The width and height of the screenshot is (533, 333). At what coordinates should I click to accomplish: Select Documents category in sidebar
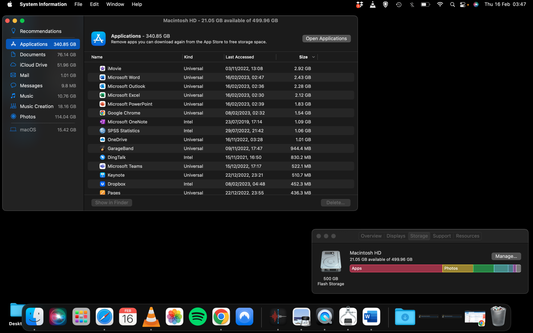point(43,55)
